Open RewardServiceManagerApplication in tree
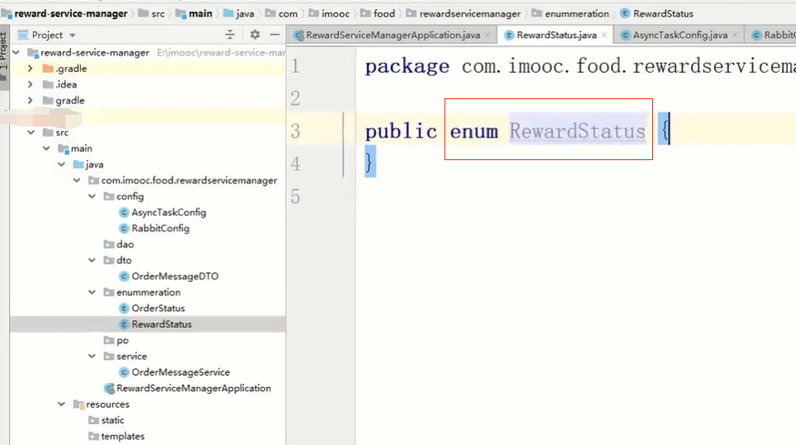 tap(193, 389)
